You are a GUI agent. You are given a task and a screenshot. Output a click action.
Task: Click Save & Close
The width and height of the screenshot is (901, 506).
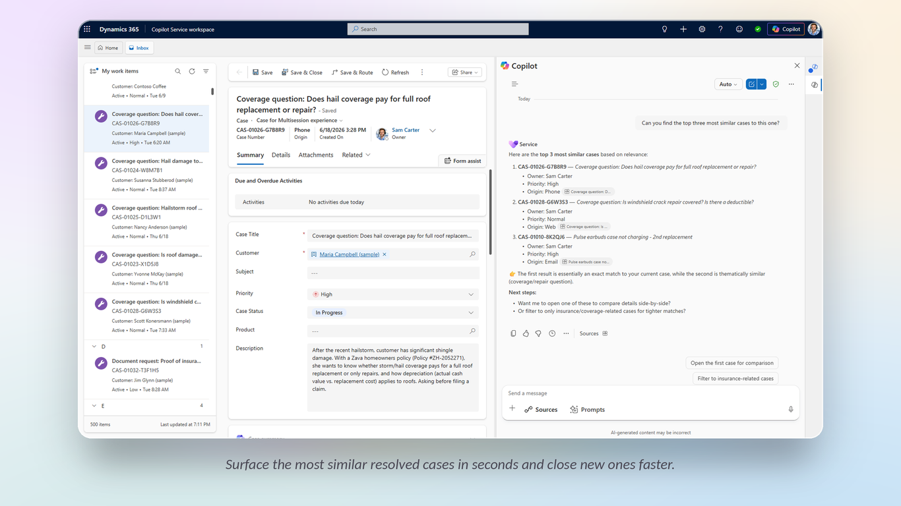302,72
